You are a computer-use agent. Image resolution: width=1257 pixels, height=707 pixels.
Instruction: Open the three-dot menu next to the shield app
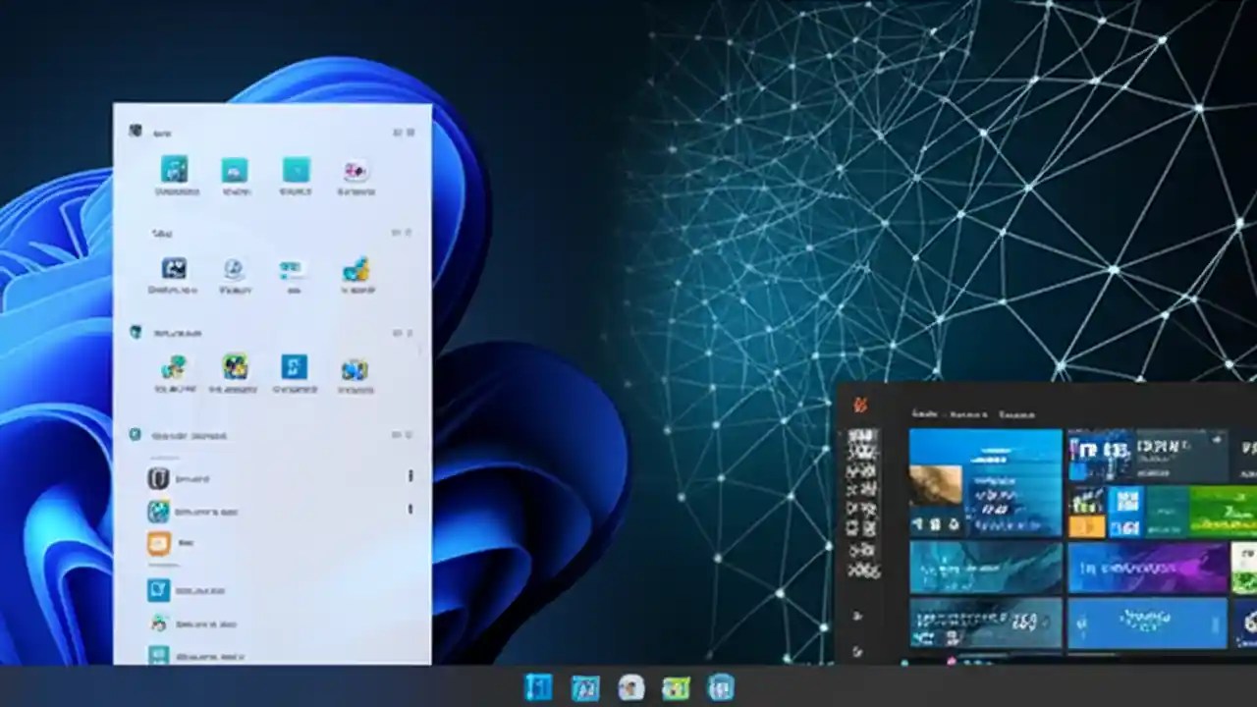pyautogui.click(x=410, y=477)
